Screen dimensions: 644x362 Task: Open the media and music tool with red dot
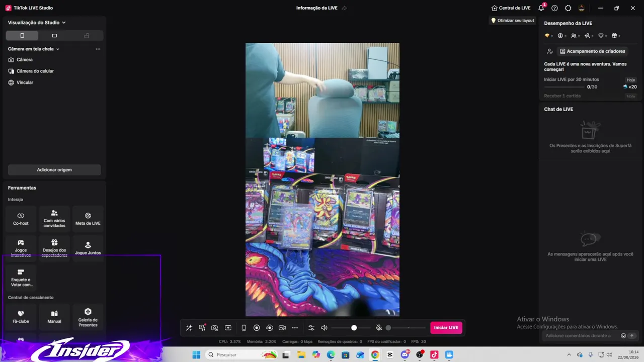coord(202,328)
